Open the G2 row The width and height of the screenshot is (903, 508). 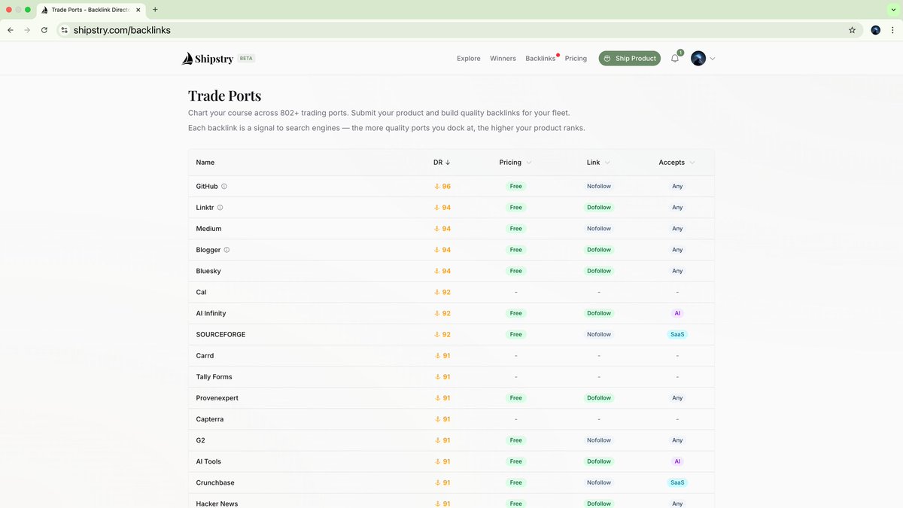[451, 440]
